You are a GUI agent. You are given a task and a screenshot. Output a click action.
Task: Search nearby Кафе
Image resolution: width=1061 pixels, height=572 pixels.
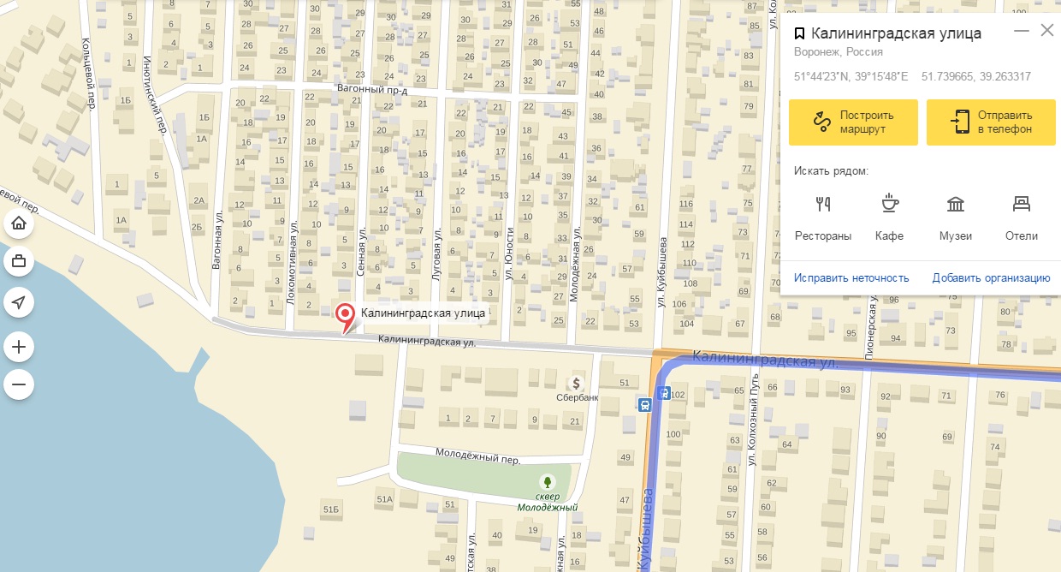click(890, 217)
